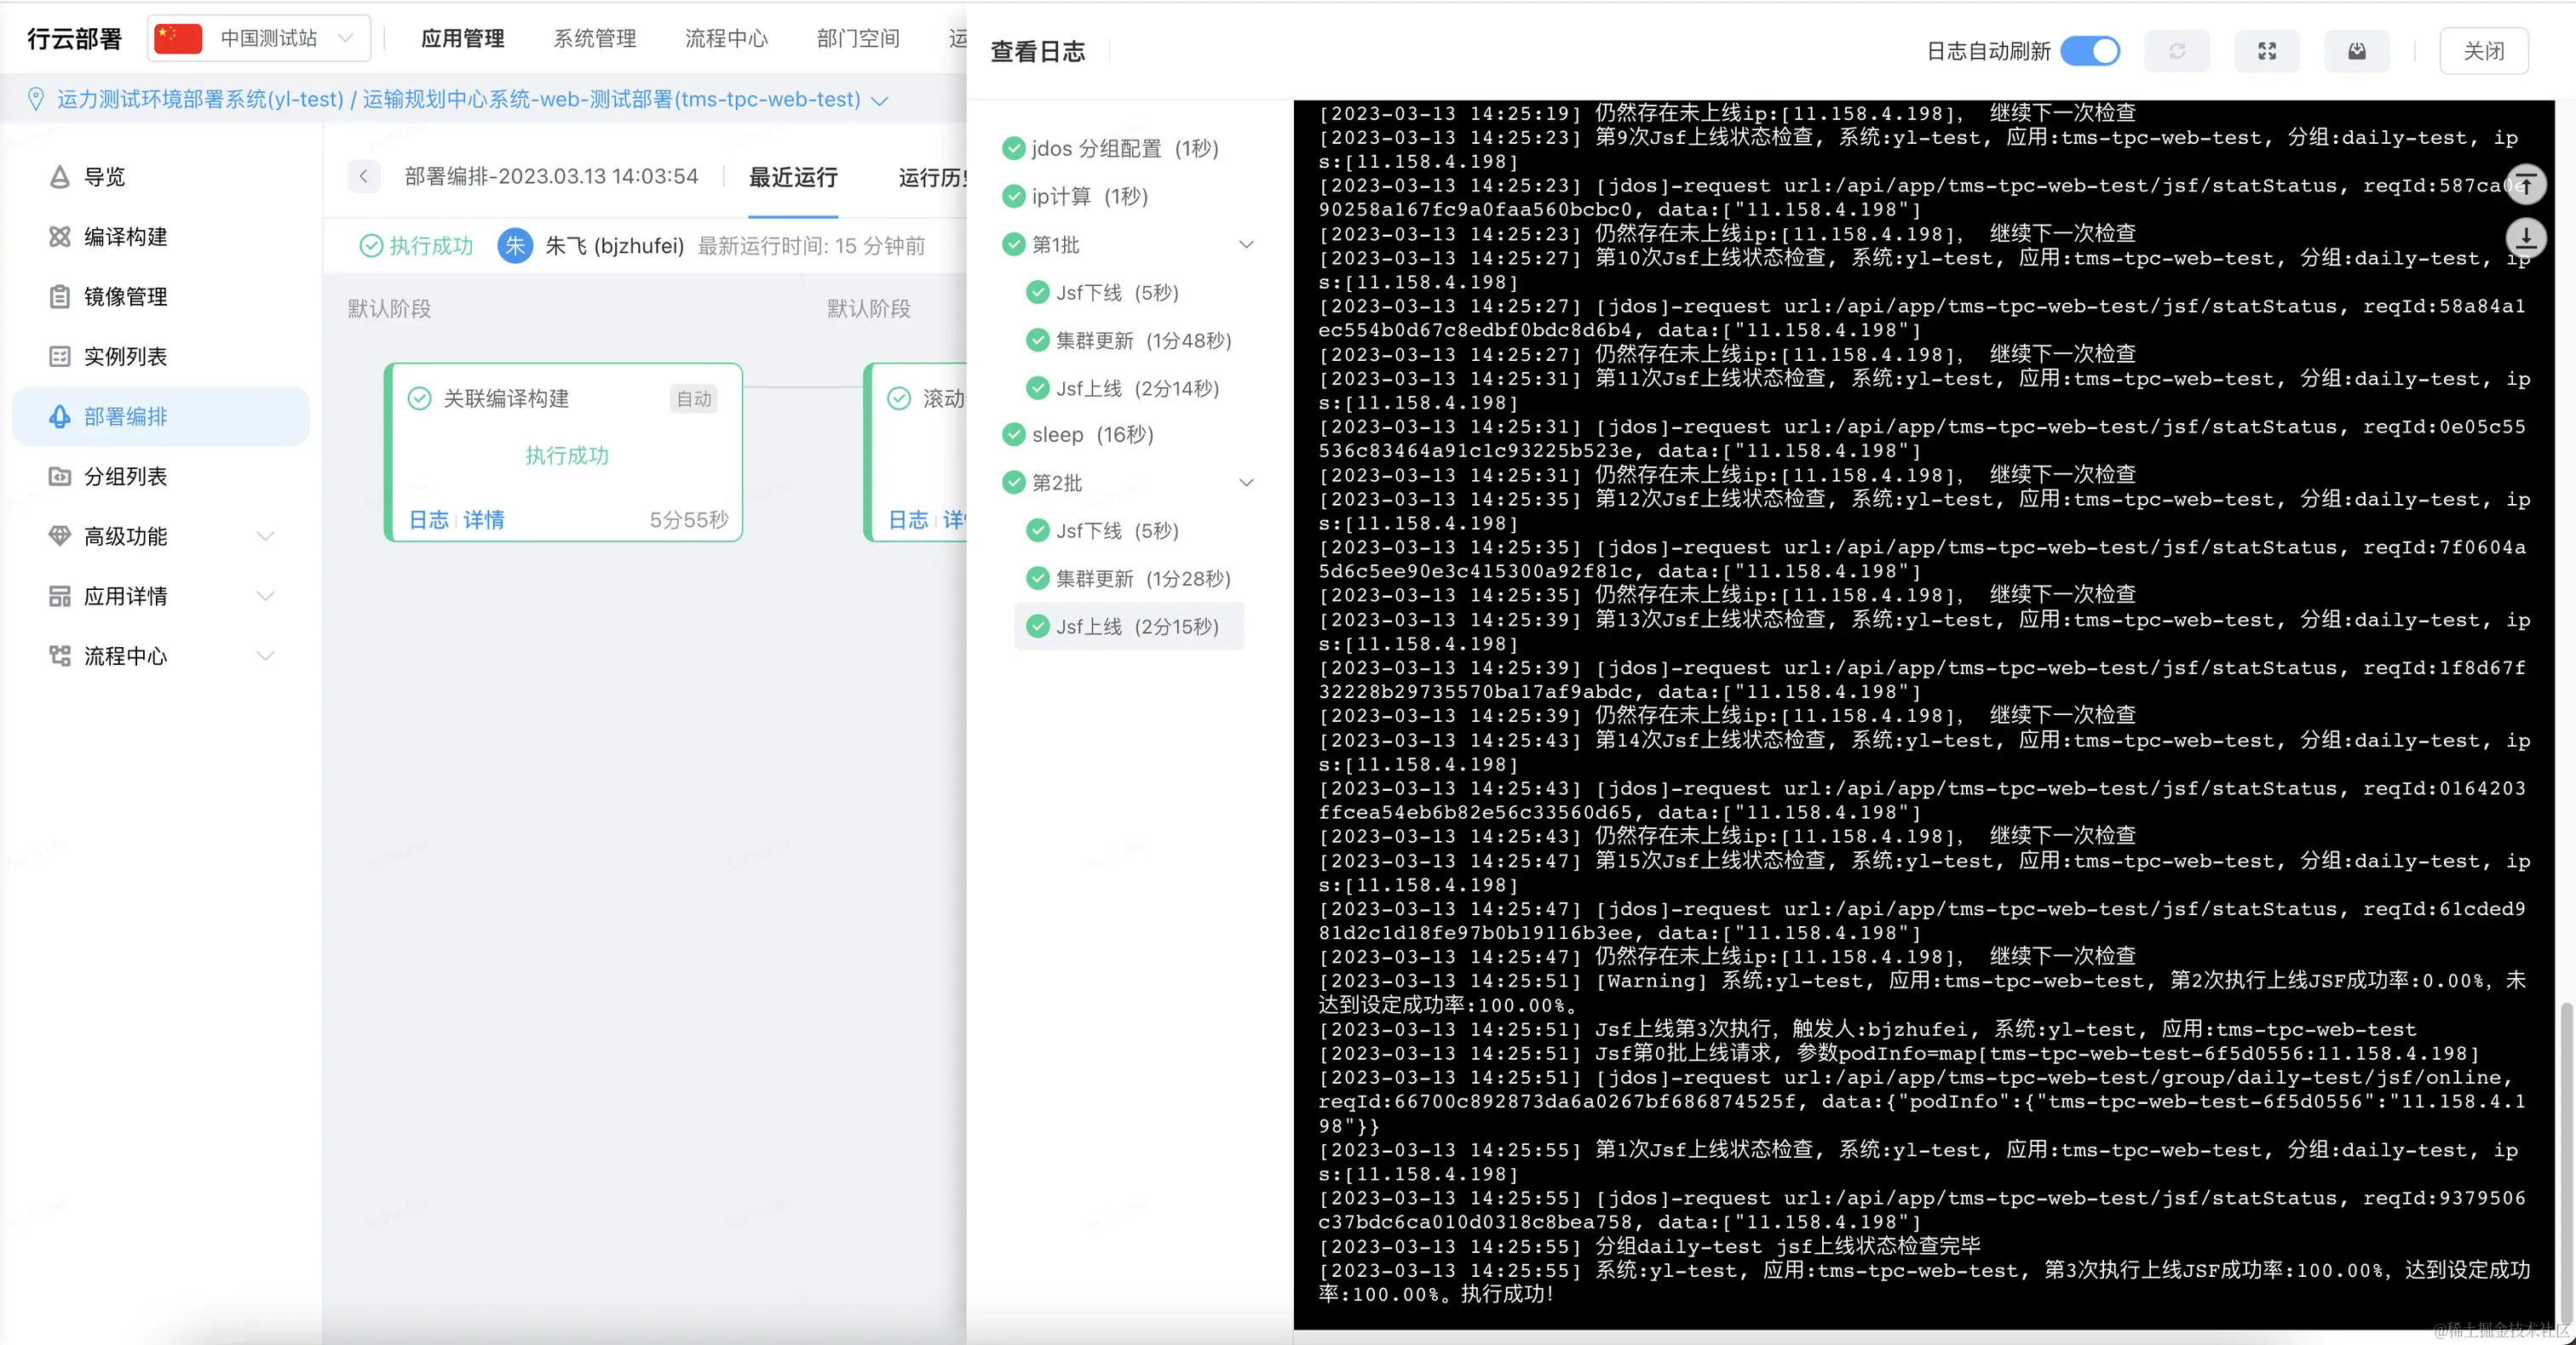The image size is (2576, 1345).
Task: Collapse the 第1批 step group
Action: [1246, 245]
